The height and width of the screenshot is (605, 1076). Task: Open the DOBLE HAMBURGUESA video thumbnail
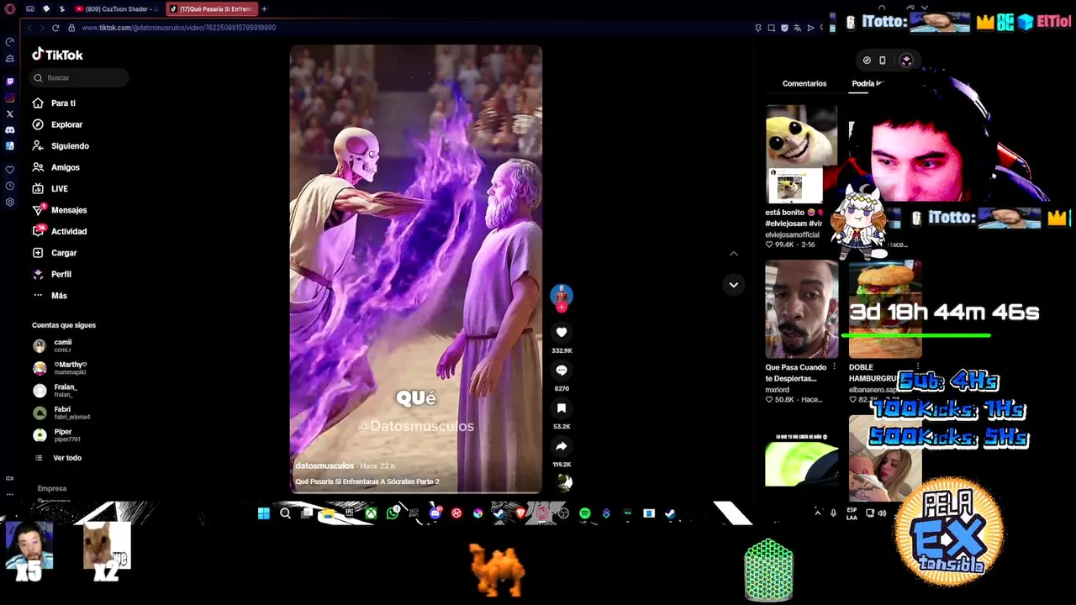click(x=884, y=309)
